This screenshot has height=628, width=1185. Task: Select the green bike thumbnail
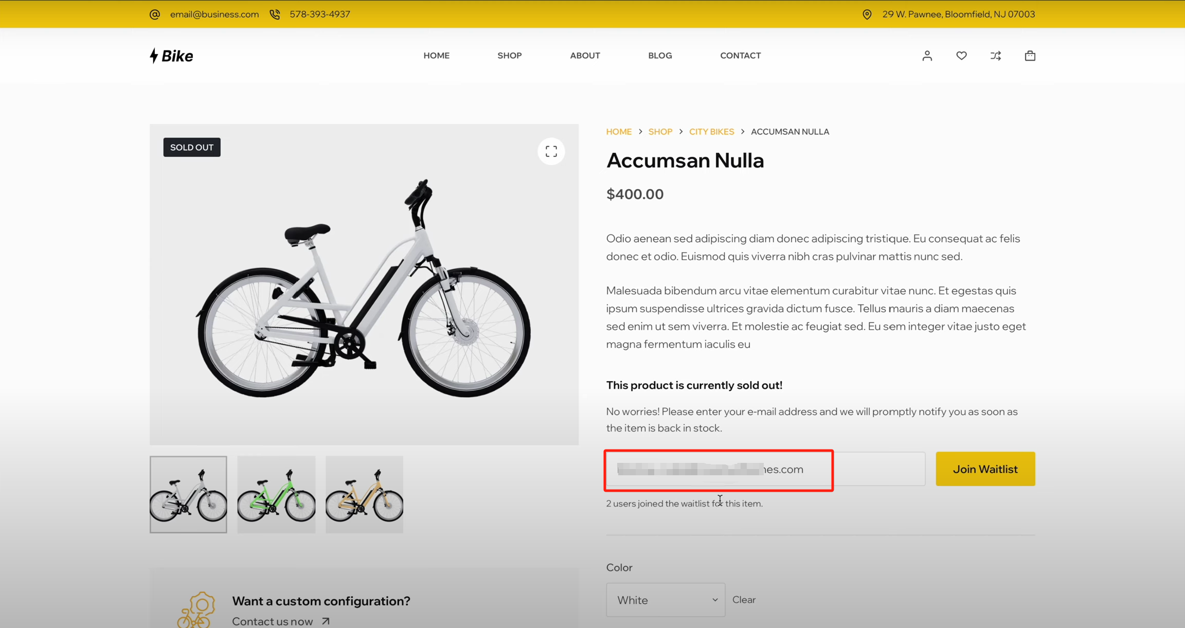point(276,494)
